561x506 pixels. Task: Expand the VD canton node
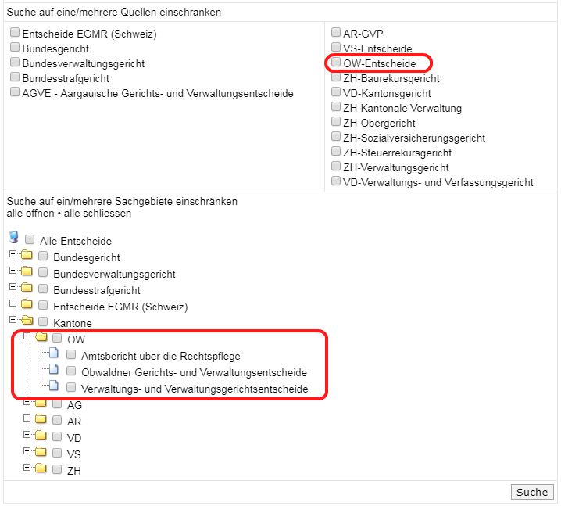click(x=27, y=434)
